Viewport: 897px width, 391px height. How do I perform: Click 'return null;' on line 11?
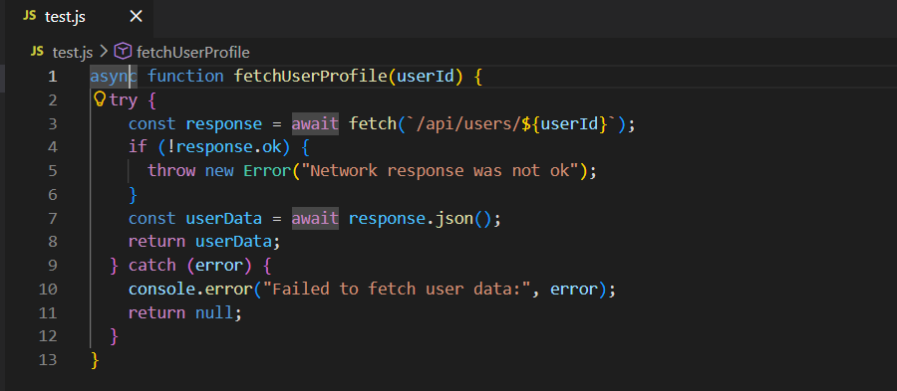186,312
